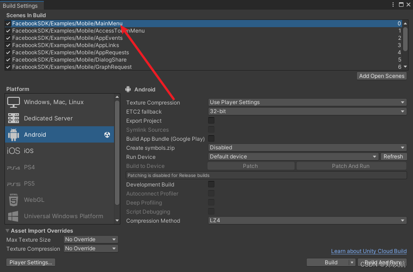Select the FacebookSDK/Examples/Mobile/MainMenu scene row

tap(204, 24)
